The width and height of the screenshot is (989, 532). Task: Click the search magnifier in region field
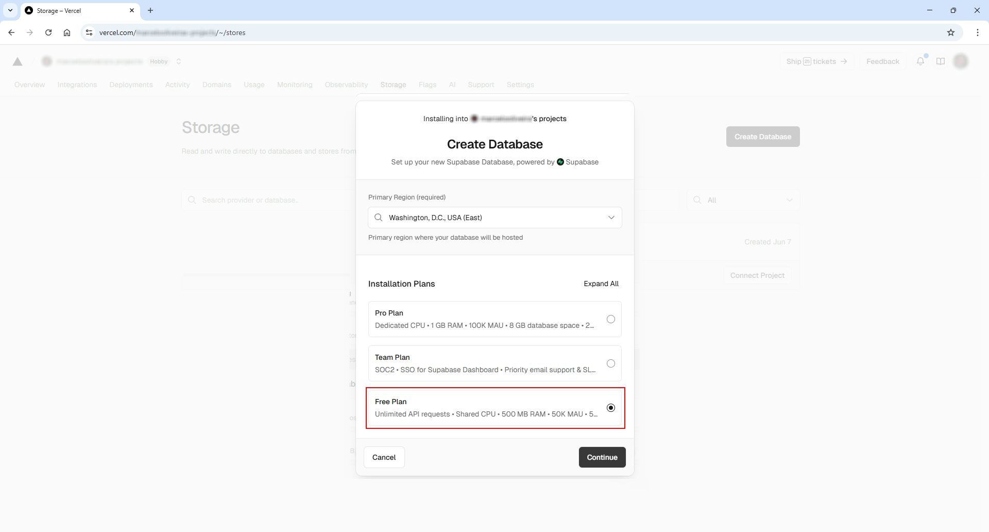tap(378, 217)
